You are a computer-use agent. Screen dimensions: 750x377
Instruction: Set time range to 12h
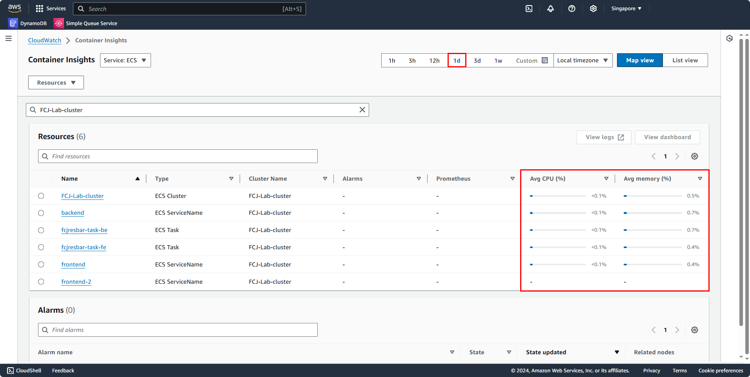(x=435, y=60)
